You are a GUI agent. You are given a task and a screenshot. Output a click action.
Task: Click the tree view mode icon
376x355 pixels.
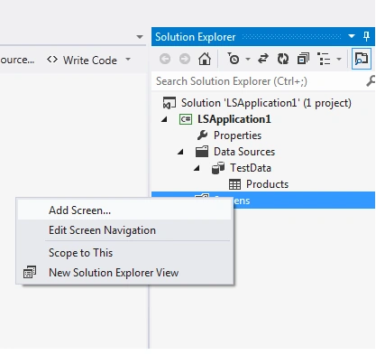point(324,59)
